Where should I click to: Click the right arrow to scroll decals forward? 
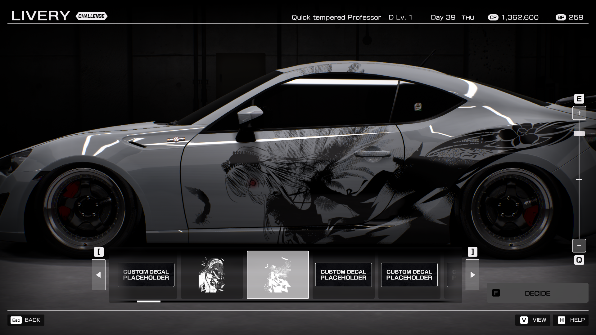472,275
